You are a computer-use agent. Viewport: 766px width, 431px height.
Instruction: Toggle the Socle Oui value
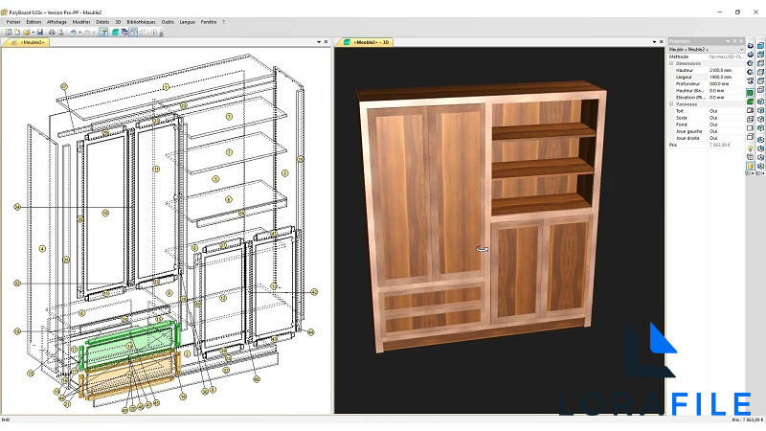tap(713, 118)
